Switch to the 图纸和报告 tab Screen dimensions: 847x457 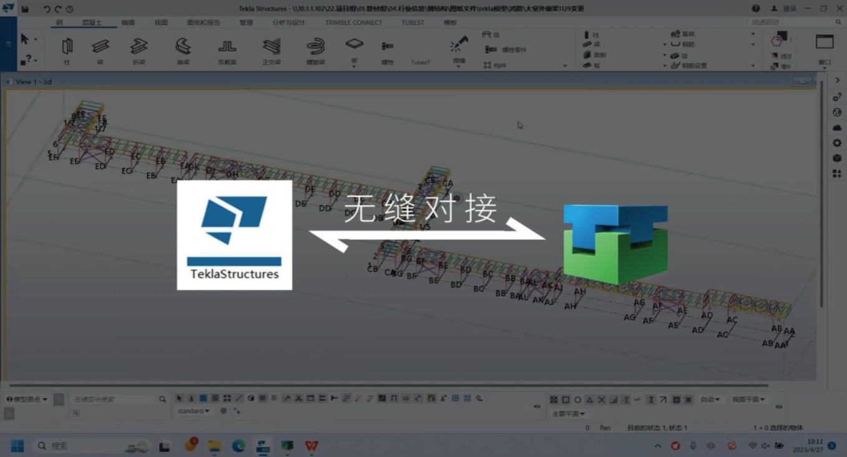point(203,22)
